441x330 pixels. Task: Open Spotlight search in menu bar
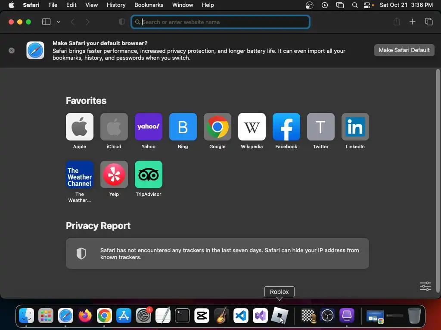click(355, 5)
